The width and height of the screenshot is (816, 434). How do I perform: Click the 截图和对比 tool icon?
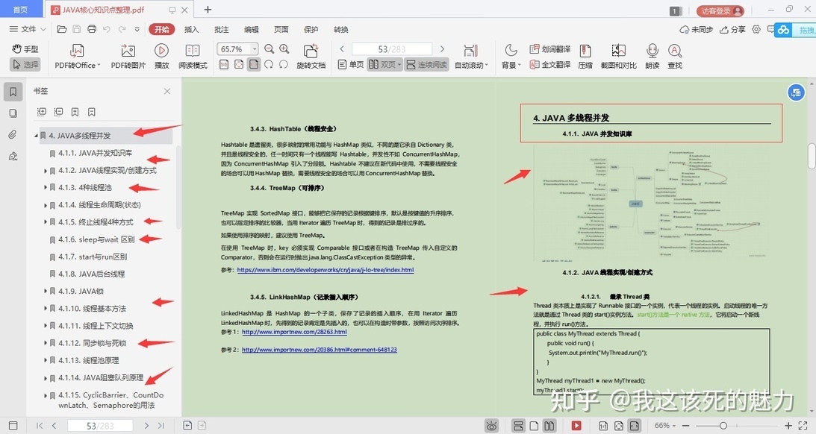pyautogui.click(x=619, y=51)
